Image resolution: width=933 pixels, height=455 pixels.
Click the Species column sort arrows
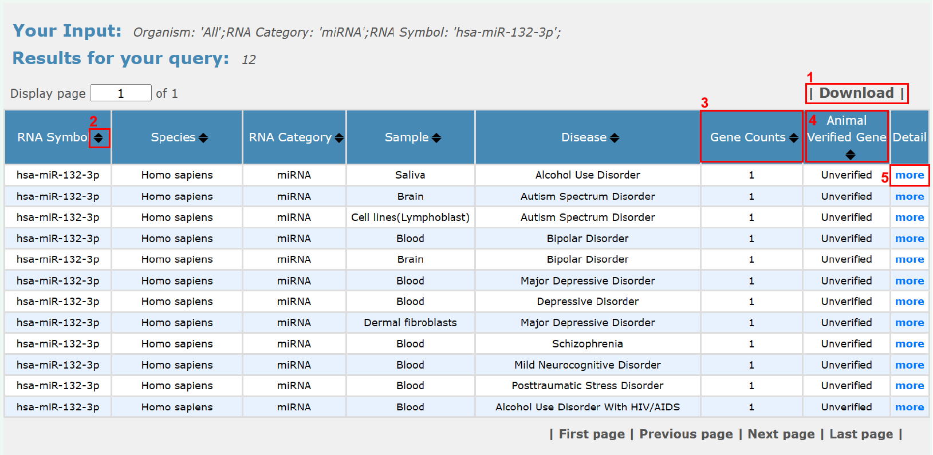203,138
